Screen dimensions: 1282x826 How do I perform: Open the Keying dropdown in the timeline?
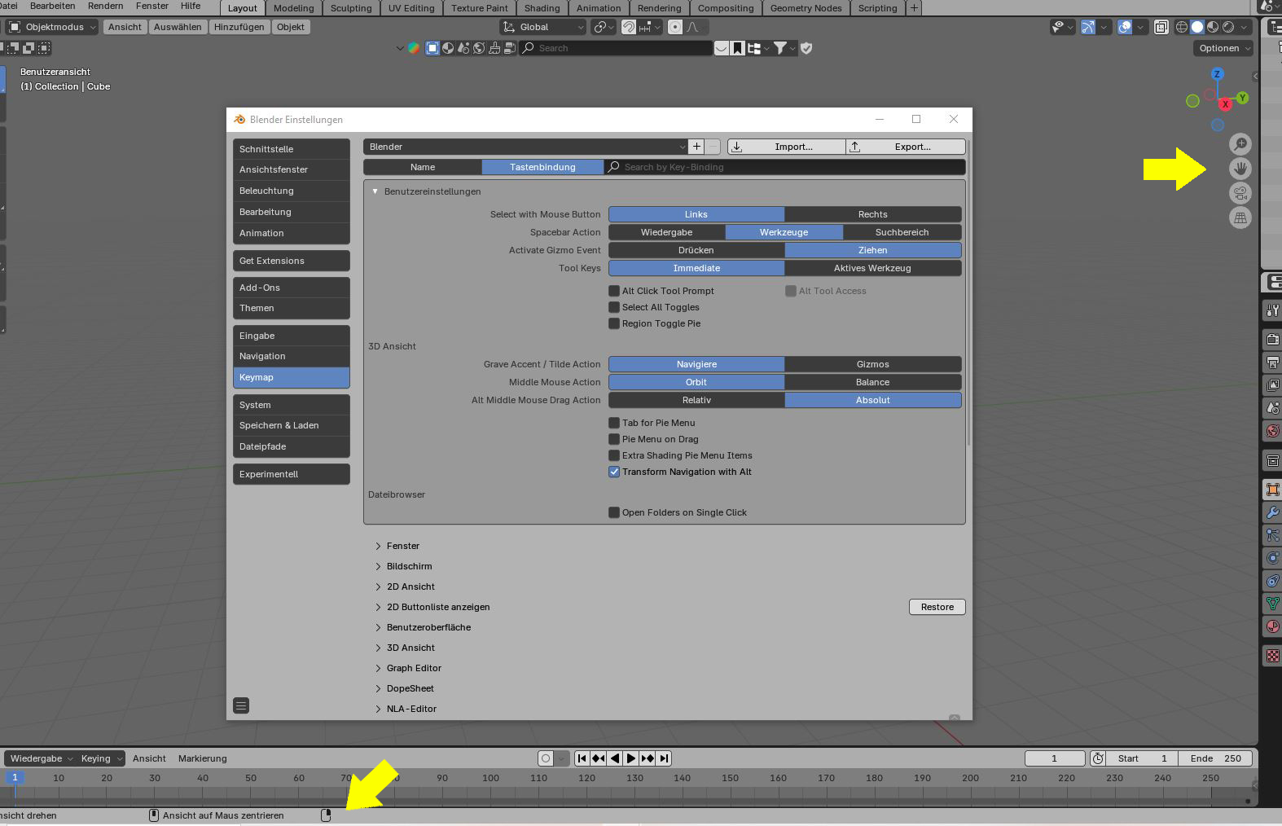(x=101, y=758)
